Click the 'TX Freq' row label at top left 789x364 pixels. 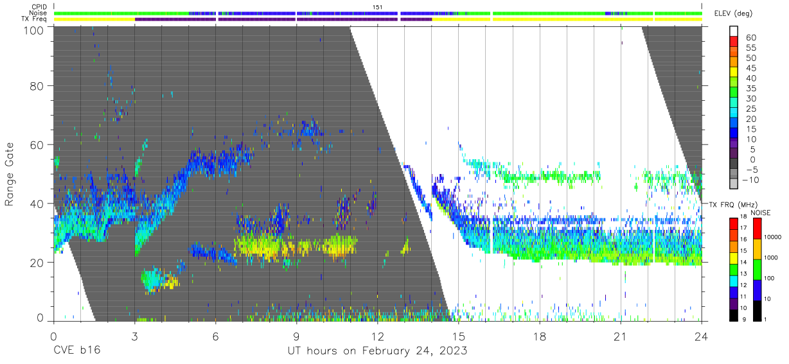pos(35,19)
